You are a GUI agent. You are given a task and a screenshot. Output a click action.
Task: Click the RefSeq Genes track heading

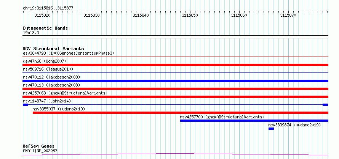(x=39, y=146)
